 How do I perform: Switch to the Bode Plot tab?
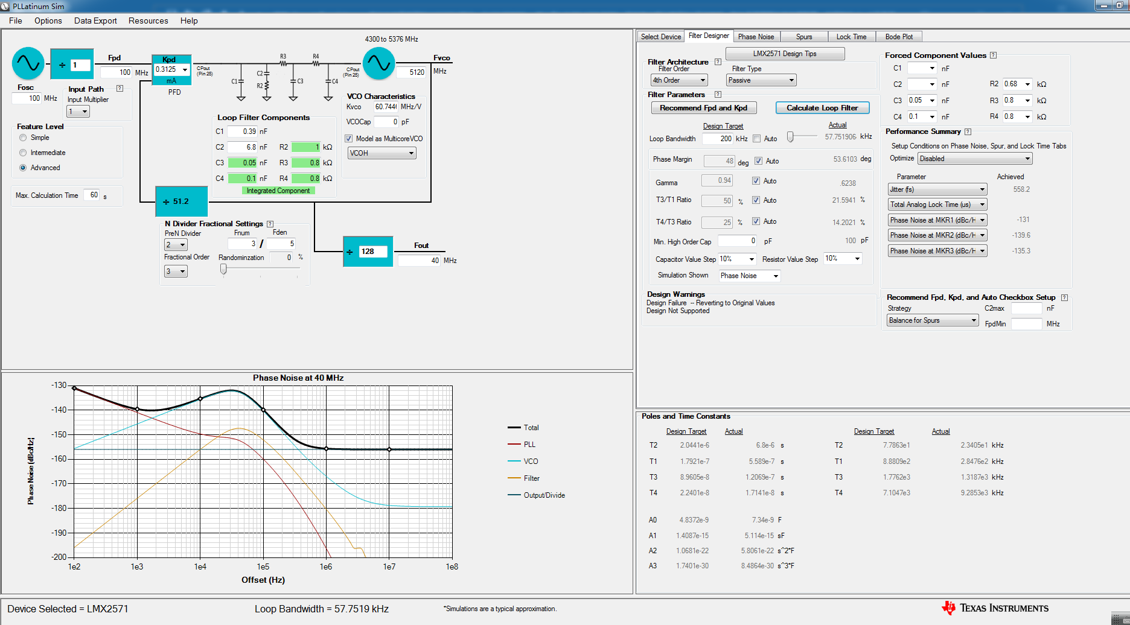click(899, 37)
